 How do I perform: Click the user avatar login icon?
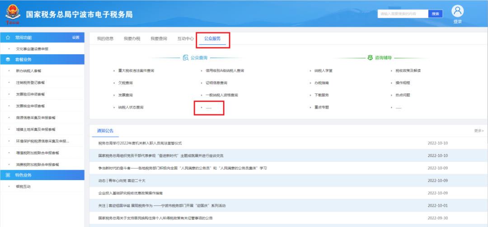click(x=458, y=11)
